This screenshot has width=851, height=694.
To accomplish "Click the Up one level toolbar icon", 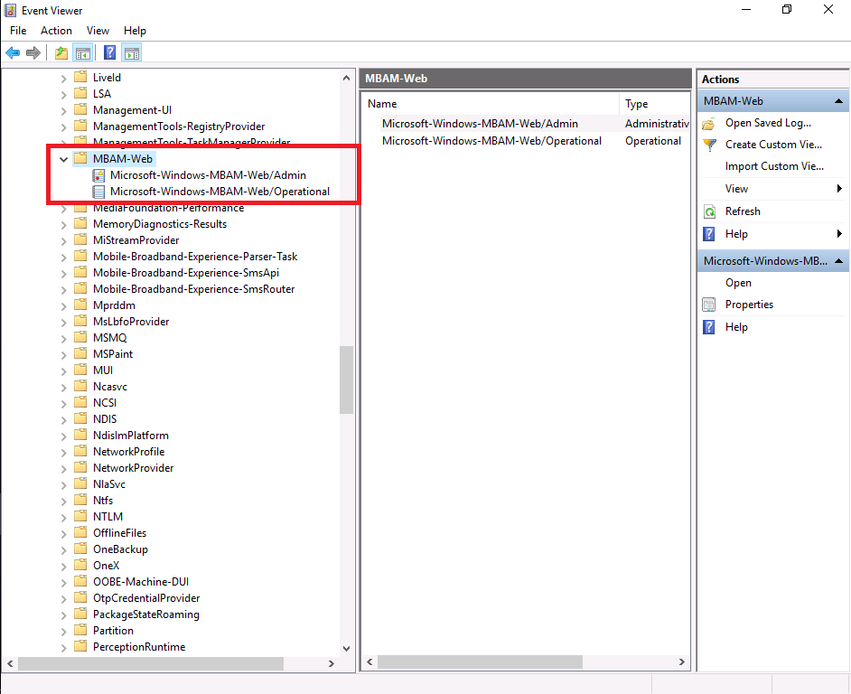I will (x=61, y=52).
